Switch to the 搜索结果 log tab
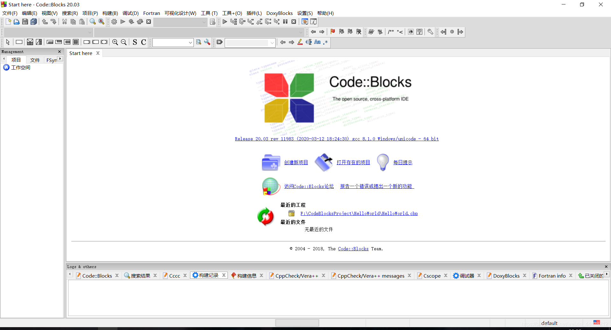The height and width of the screenshot is (330, 611). click(140, 276)
